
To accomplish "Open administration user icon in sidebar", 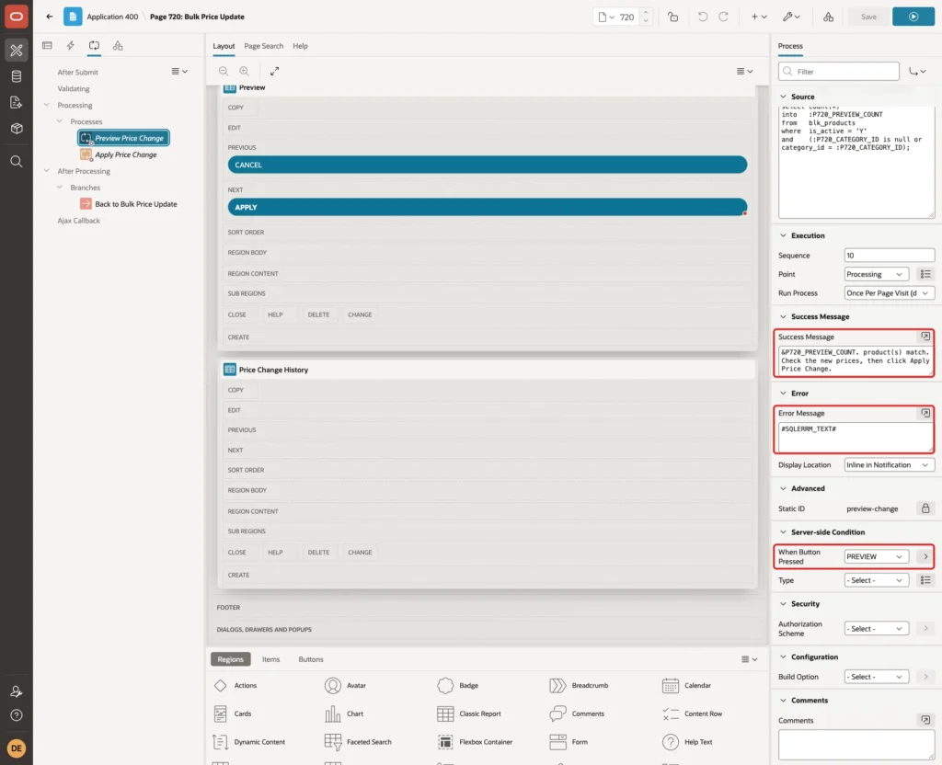I will [x=17, y=691].
